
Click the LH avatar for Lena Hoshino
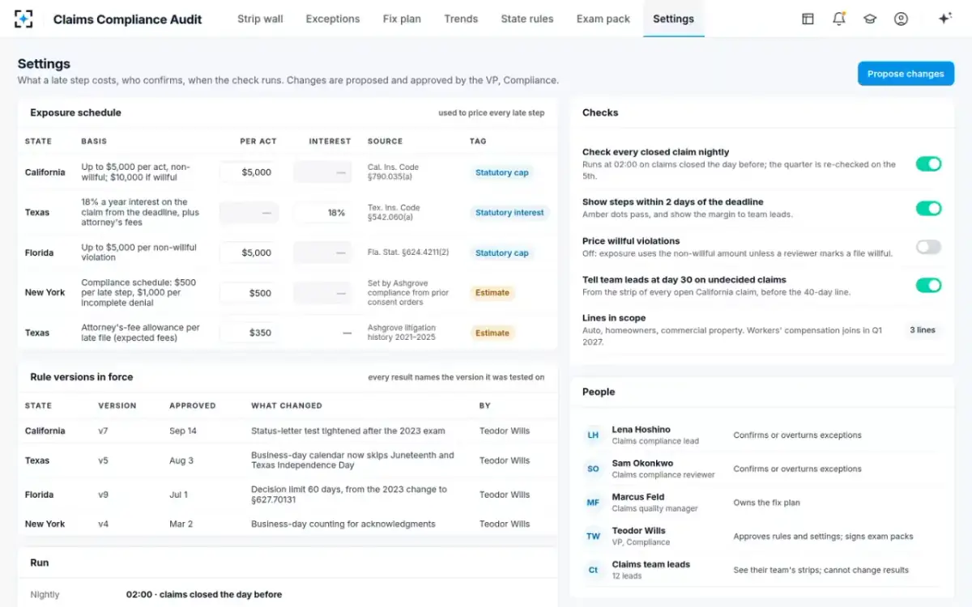click(593, 435)
